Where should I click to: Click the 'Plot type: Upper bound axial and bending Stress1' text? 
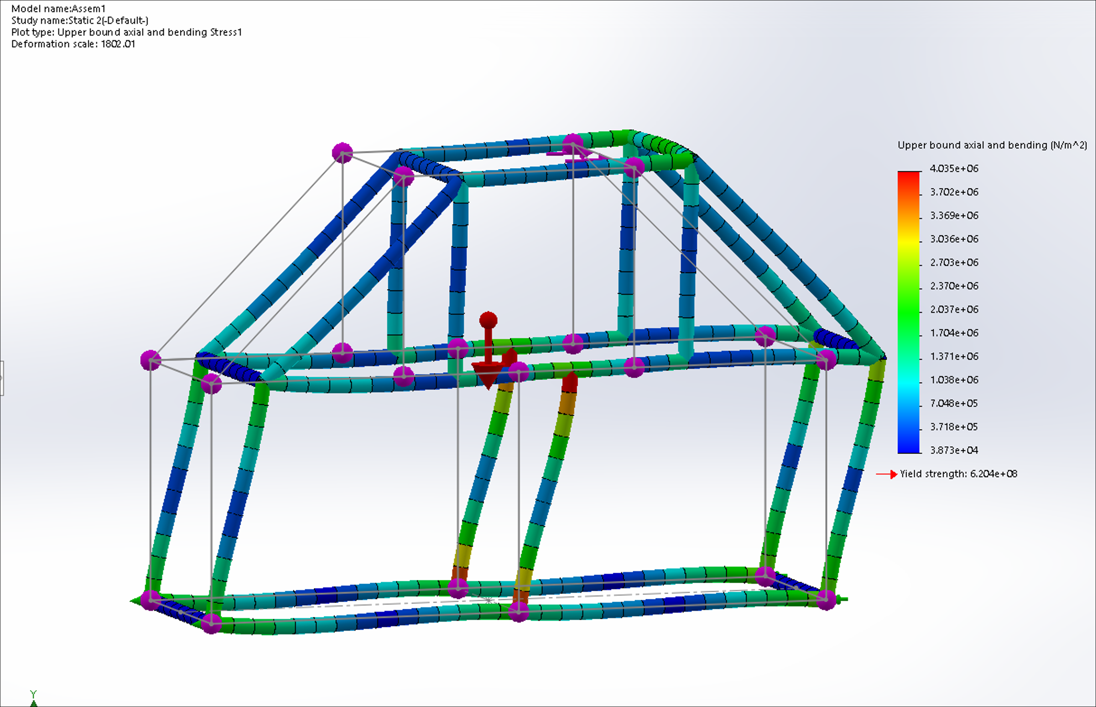tap(126, 32)
